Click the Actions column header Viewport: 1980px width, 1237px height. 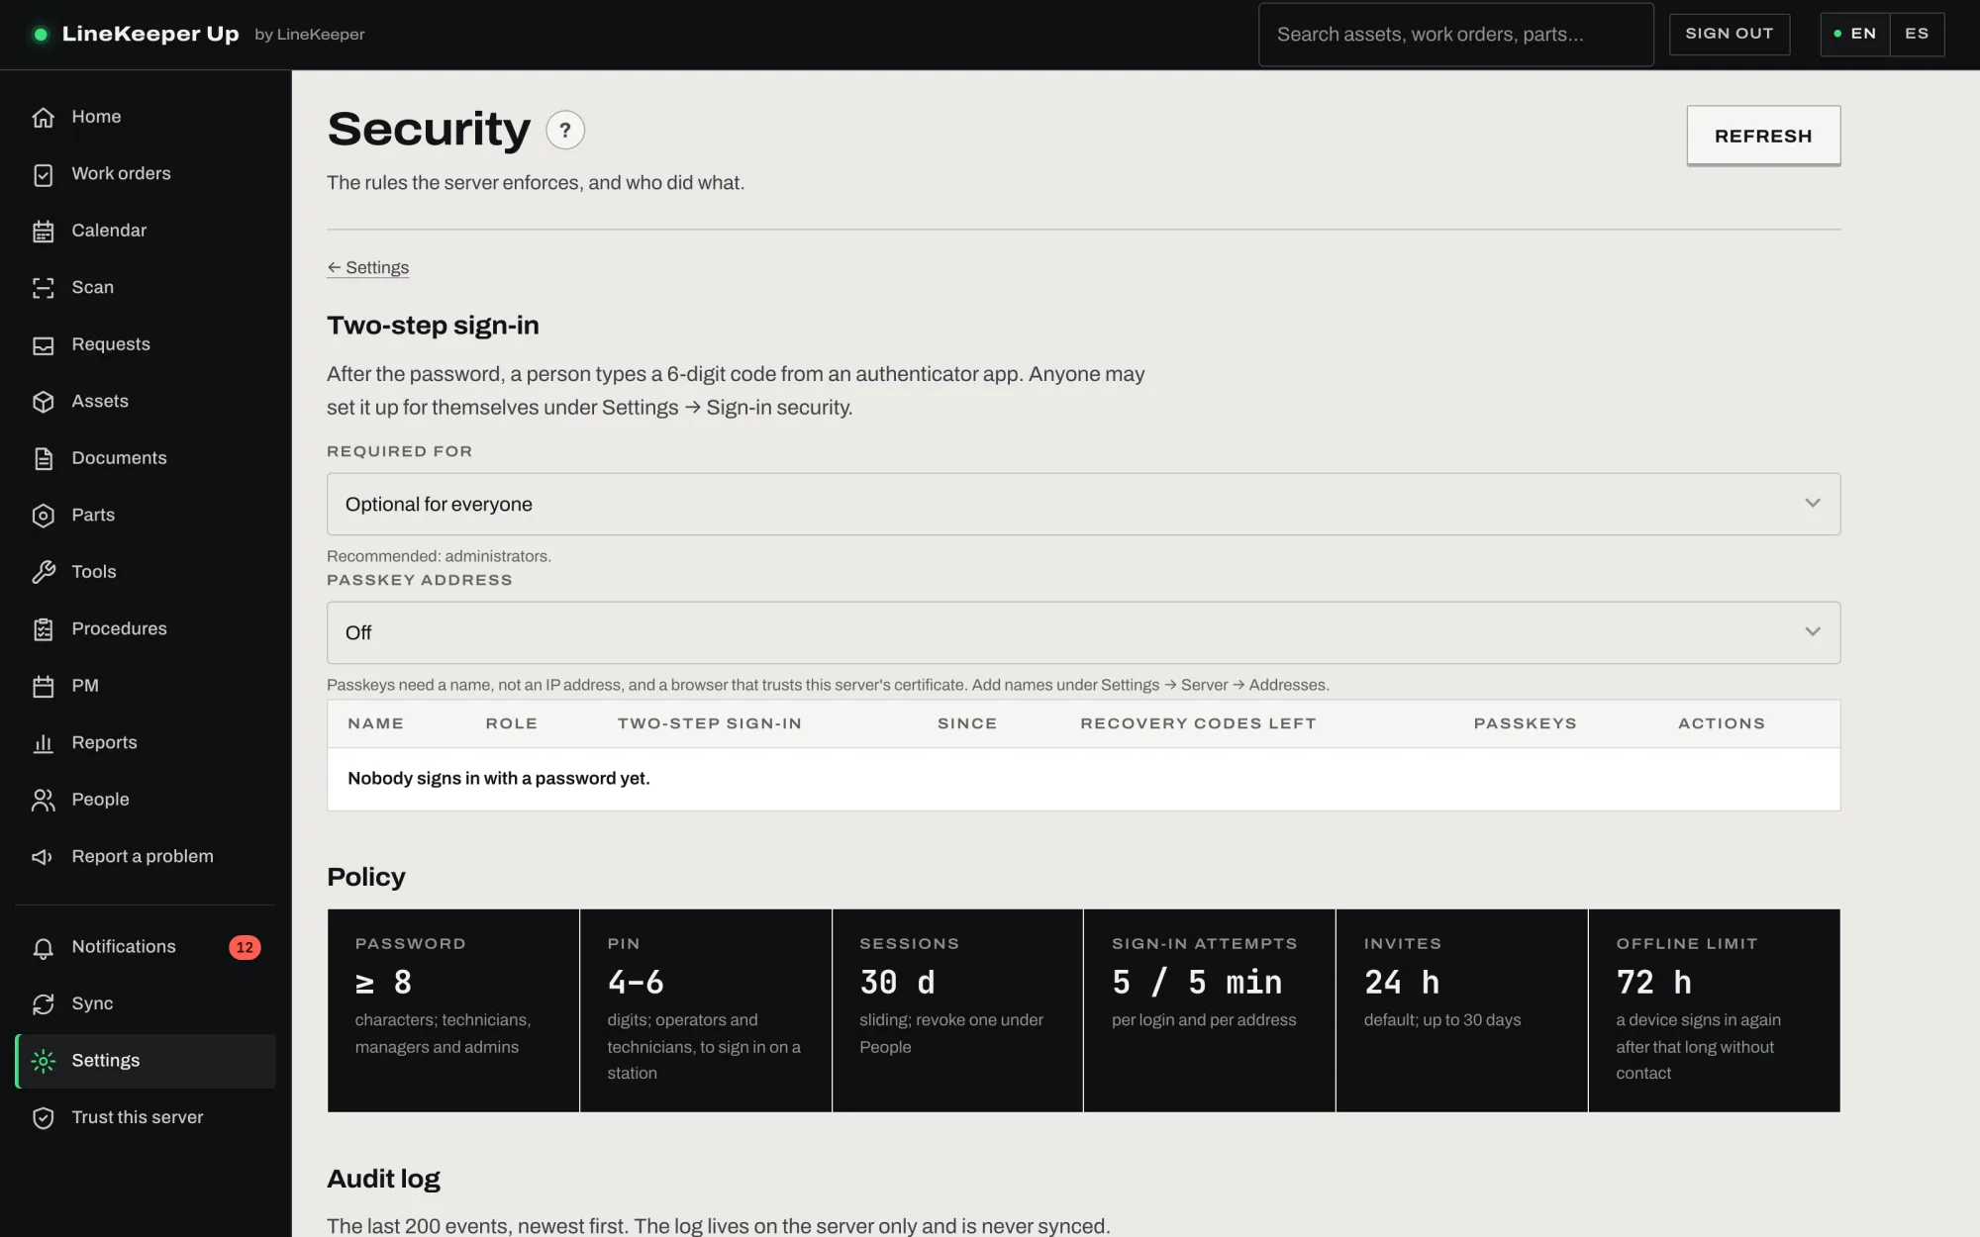coord(1721,723)
